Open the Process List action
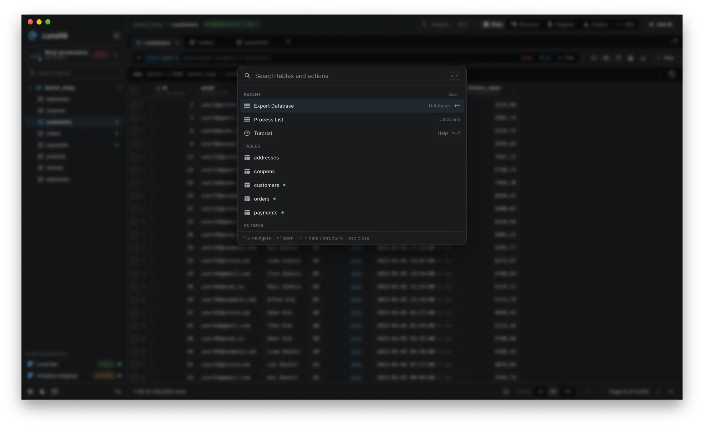This screenshot has width=704, height=428. pos(352,120)
